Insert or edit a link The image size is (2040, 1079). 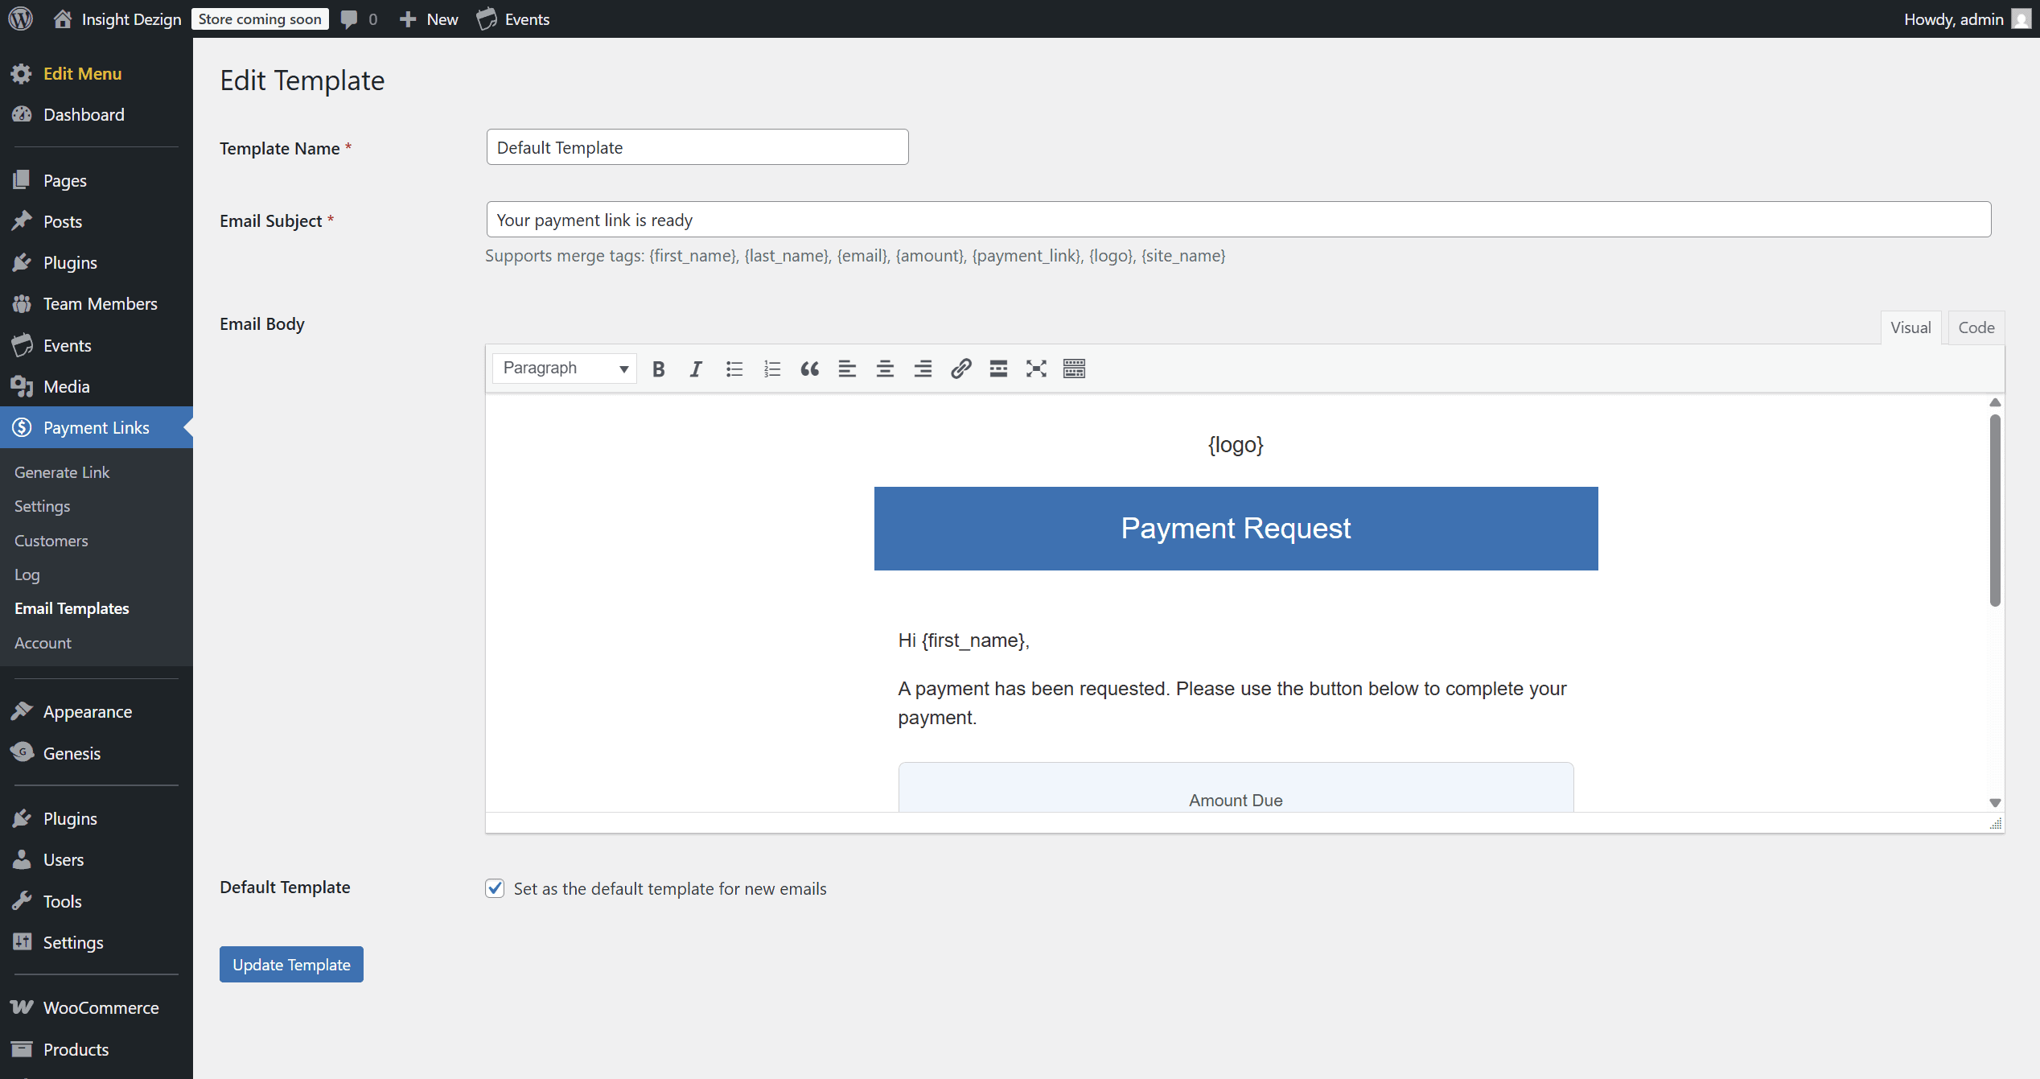click(x=960, y=369)
